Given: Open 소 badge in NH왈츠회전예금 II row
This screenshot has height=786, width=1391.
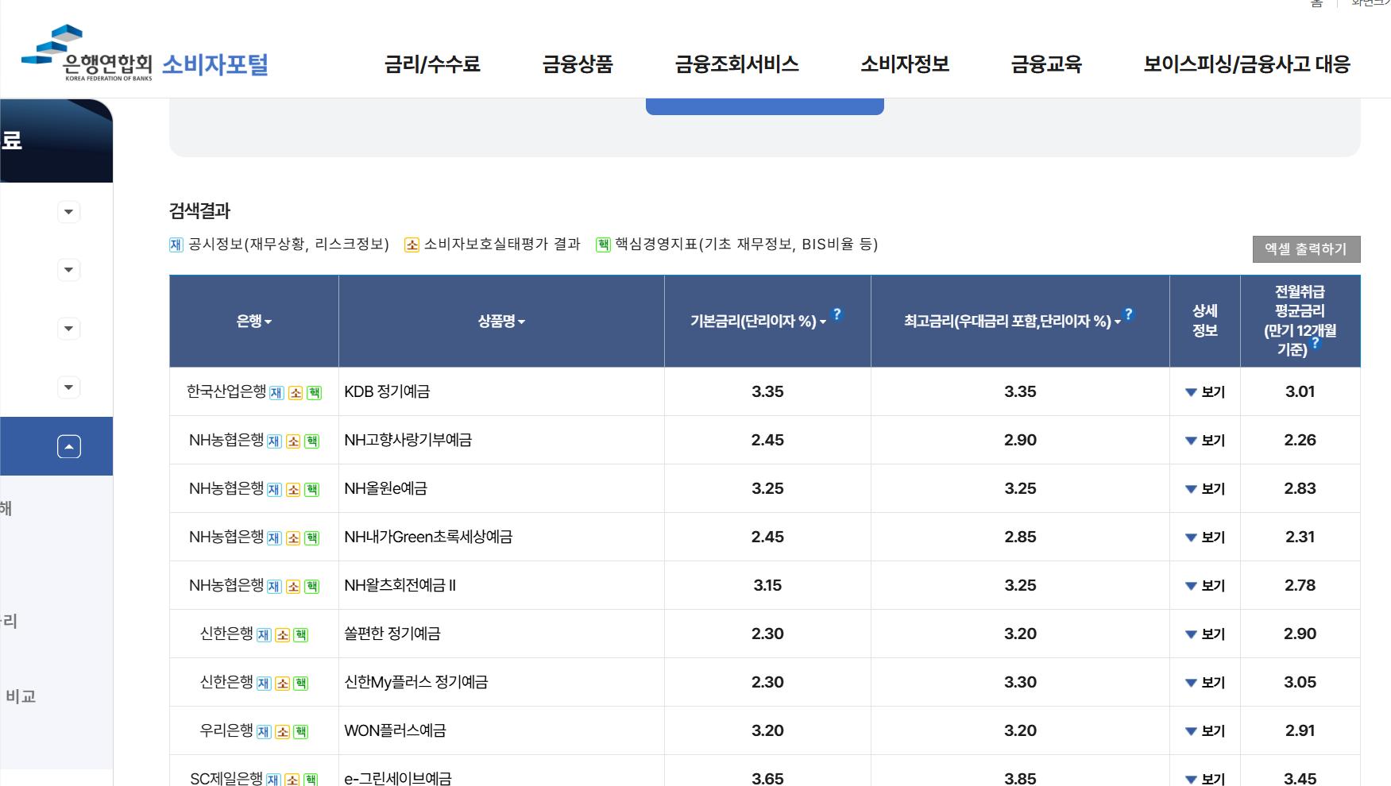Looking at the screenshot, I should 293,587.
